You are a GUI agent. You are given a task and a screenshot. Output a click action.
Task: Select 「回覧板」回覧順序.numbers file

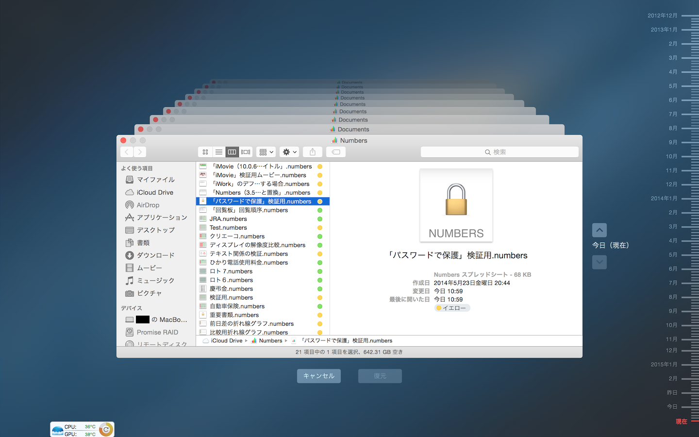pyautogui.click(x=263, y=210)
